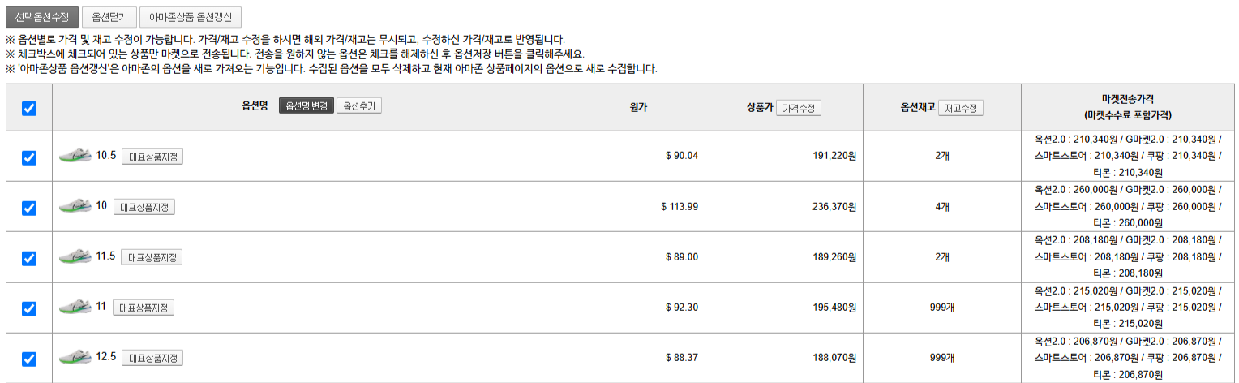
Task: Set size 10.5 as 대표상품지정
Action: (152, 157)
